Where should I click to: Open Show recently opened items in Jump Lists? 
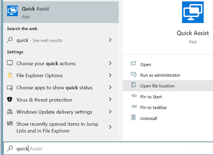tap(61, 127)
